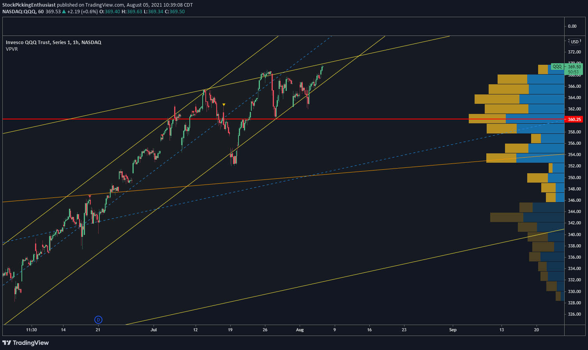Click the green up-arrow change indicator
Viewport: 588px width, 350px height.
click(x=64, y=12)
